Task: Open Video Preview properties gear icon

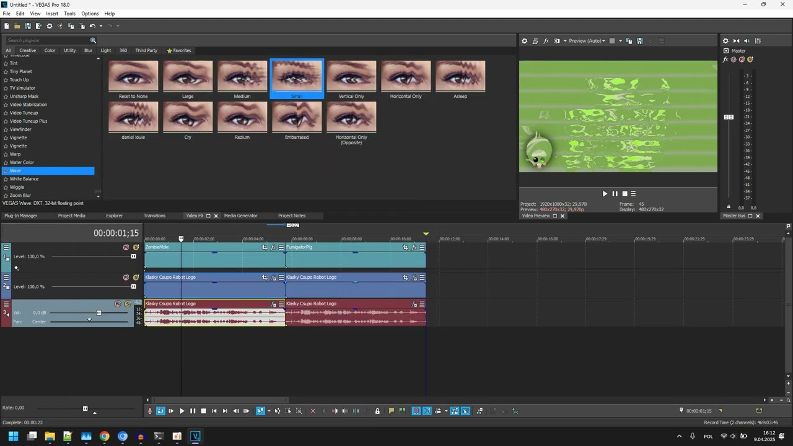Action: click(x=525, y=41)
